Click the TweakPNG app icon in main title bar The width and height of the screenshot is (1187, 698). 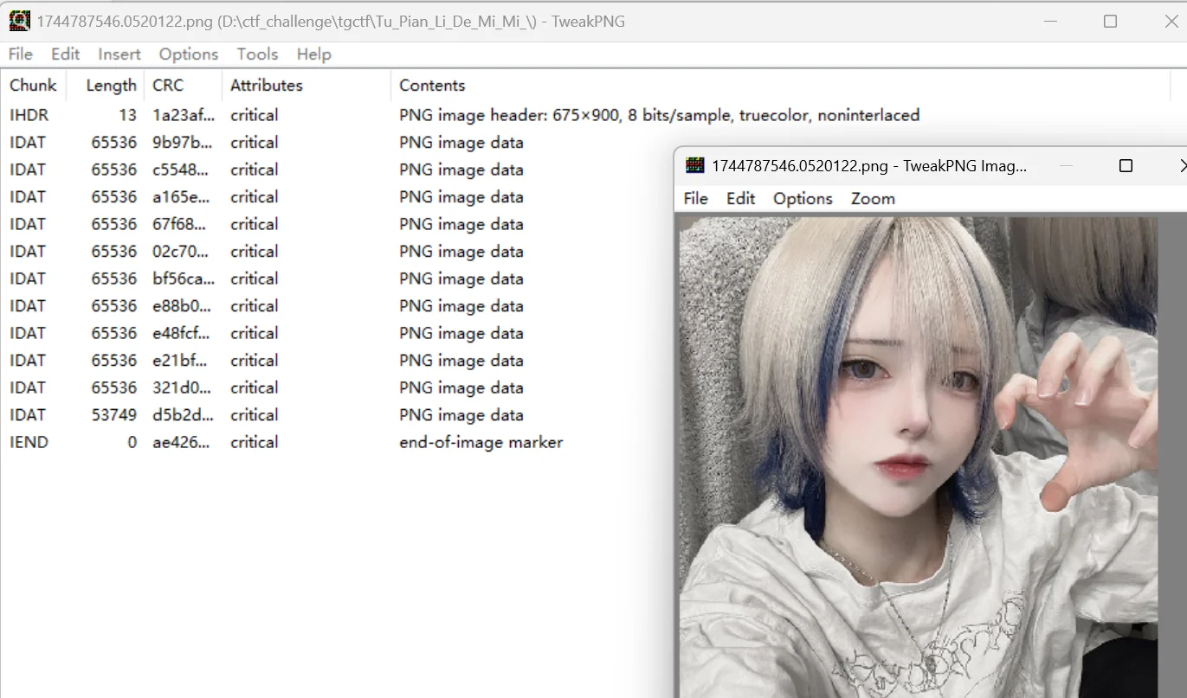[x=19, y=21]
